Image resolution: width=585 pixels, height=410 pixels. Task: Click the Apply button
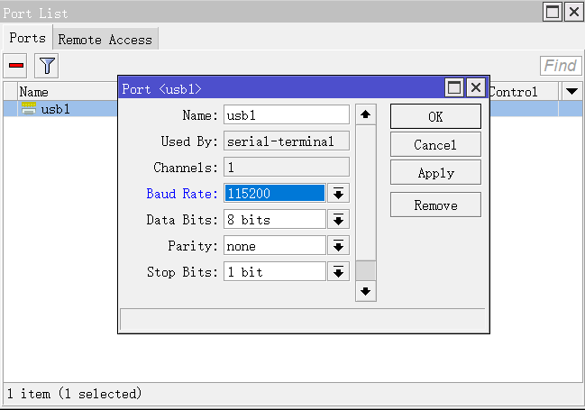pos(435,173)
